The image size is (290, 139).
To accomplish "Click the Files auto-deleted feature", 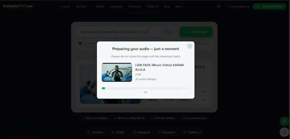I will pos(163,118).
